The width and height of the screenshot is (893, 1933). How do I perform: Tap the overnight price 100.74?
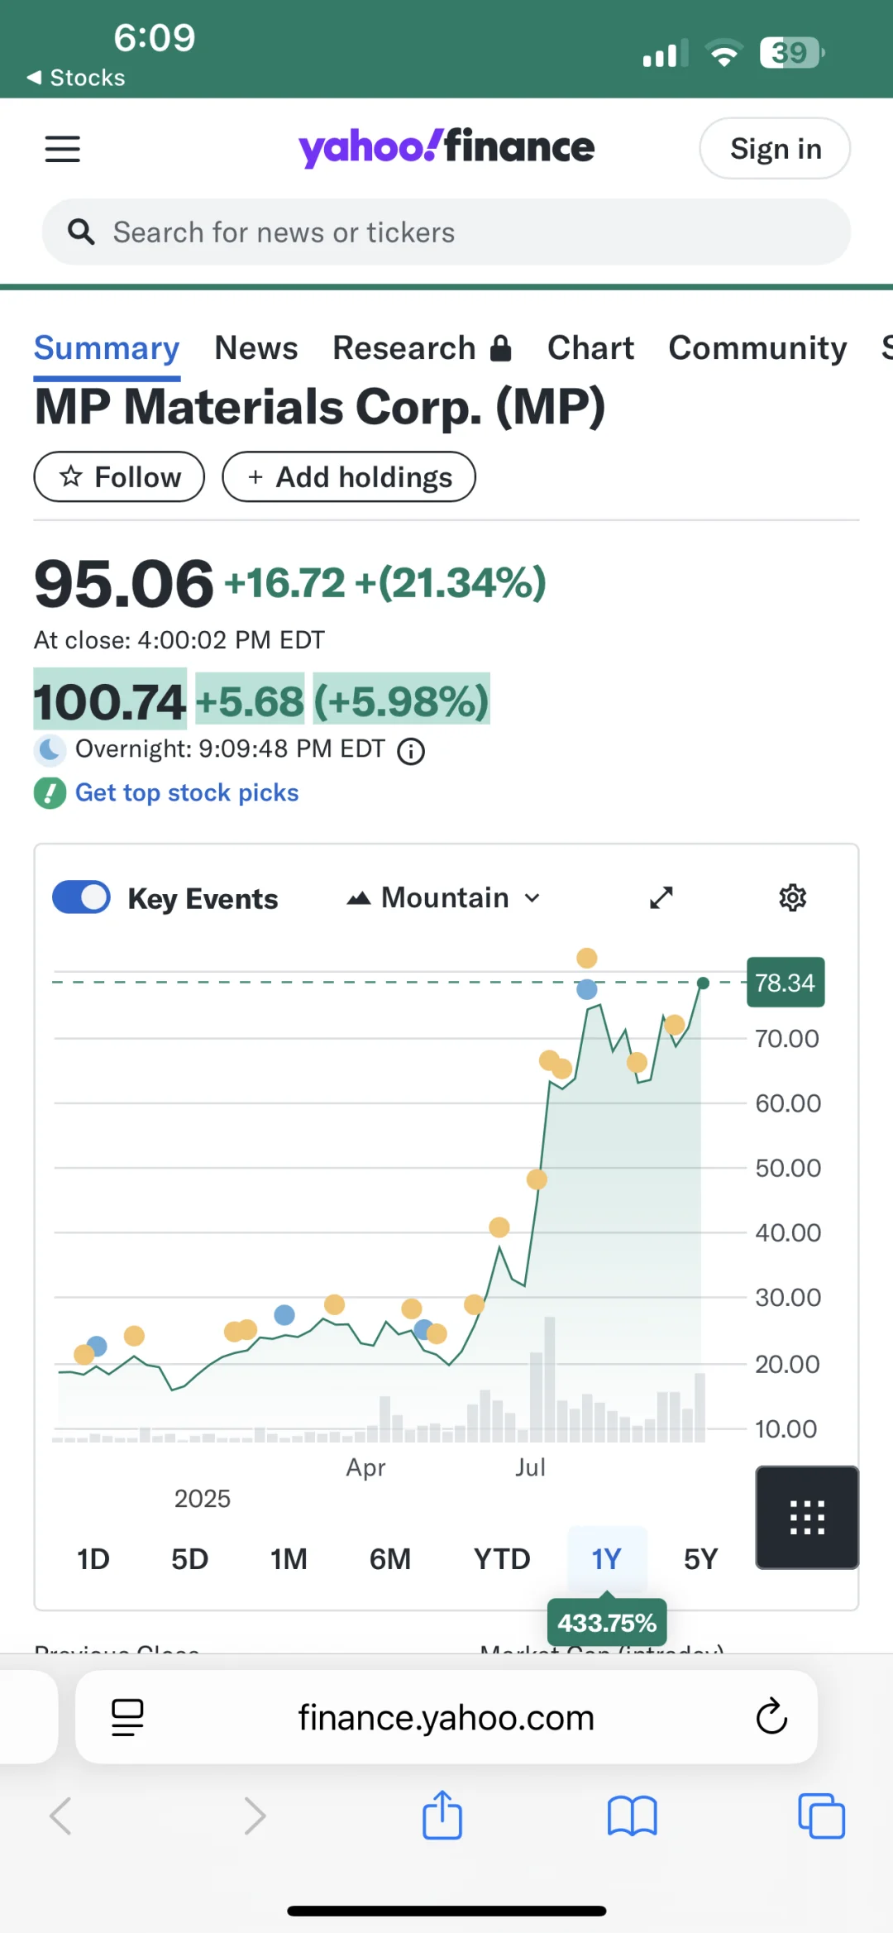pos(110,701)
